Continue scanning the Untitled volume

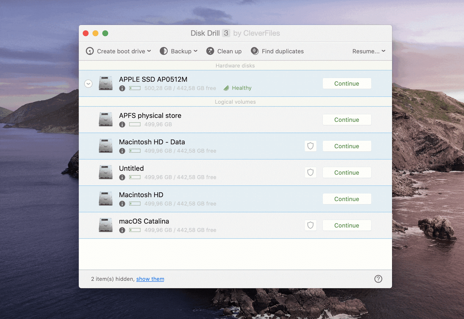click(x=347, y=173)
